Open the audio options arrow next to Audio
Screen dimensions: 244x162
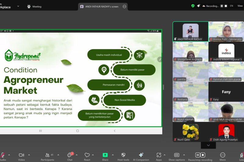[9, 155]
